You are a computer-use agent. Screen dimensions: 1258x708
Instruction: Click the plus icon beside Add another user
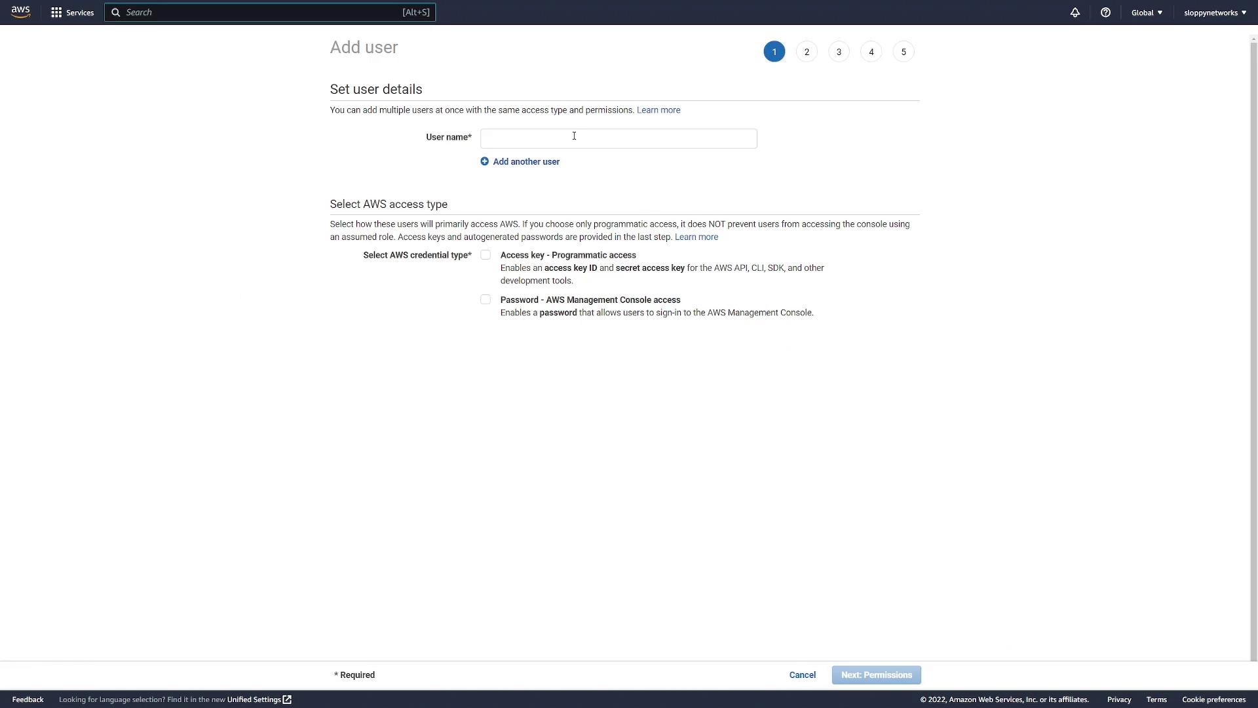[x=484, y=161]
